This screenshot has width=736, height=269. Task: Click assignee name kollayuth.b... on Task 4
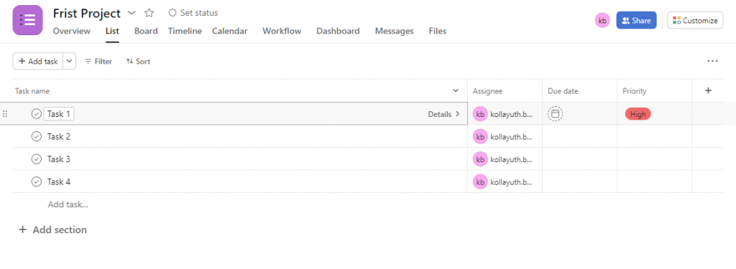[x=512, y=181]
